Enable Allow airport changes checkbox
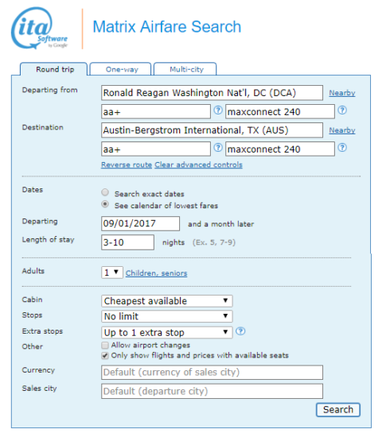The height and width of the screenshot is (437, 390). (105, 346)
